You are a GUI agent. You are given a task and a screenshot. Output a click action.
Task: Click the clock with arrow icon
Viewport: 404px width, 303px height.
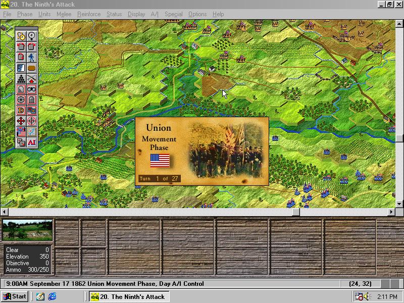point(21,36)
